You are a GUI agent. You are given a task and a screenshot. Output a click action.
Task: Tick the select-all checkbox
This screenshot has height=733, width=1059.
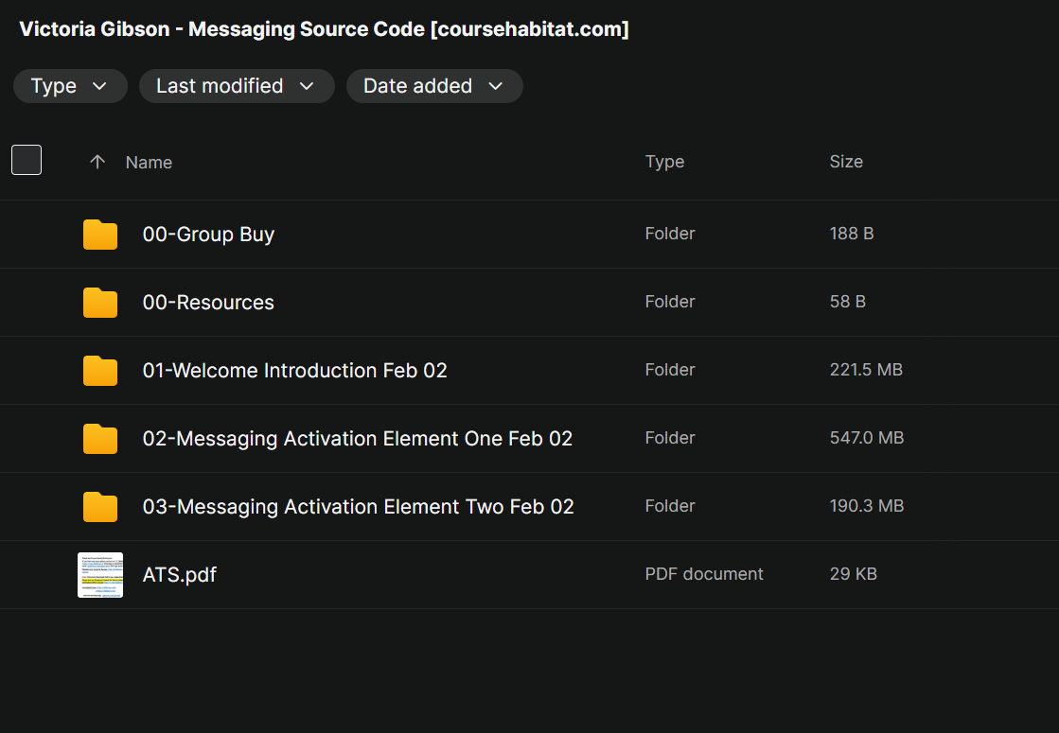coord(26,161)
